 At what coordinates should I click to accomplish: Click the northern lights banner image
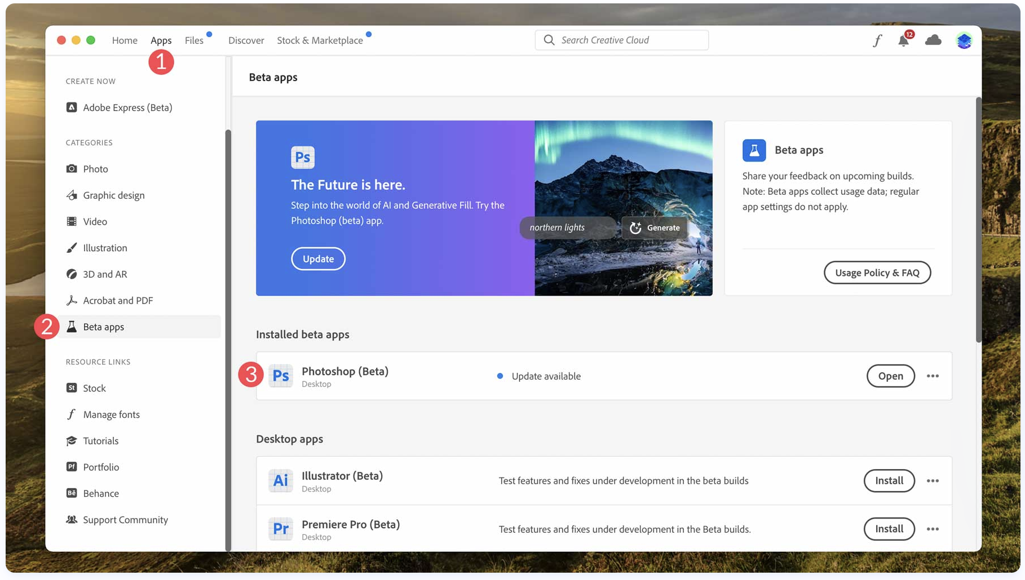tap(624, 208)
